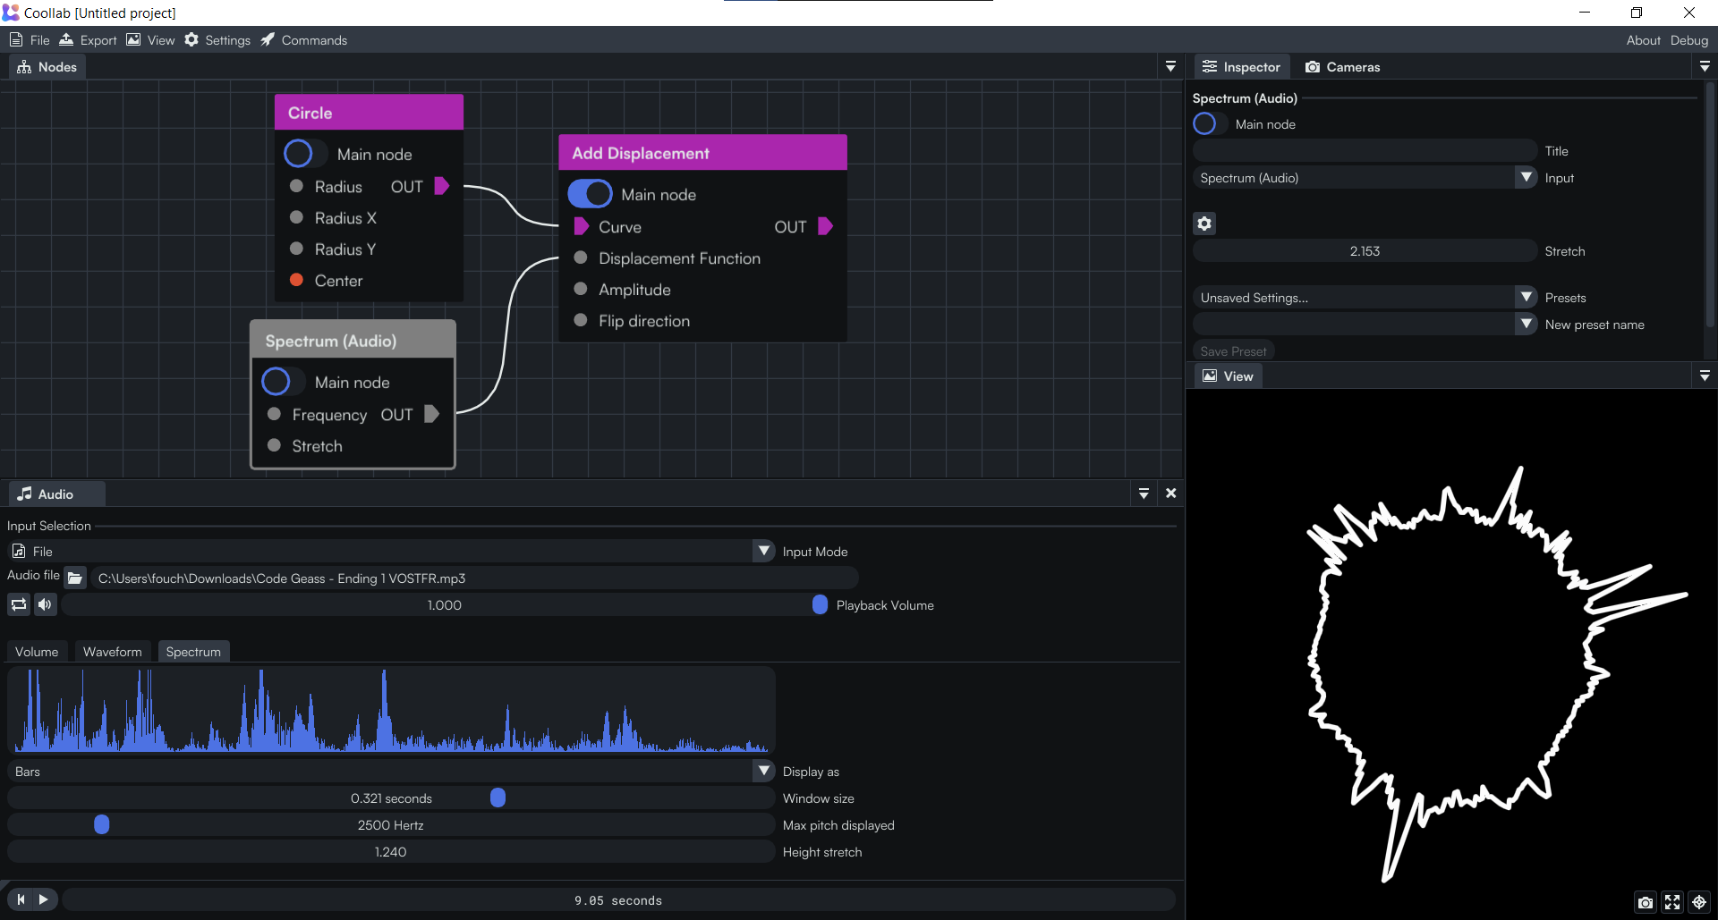Enable Main node toggle on Circle
The height and width of the screenshot is (920, 1718).
[305, 154]
